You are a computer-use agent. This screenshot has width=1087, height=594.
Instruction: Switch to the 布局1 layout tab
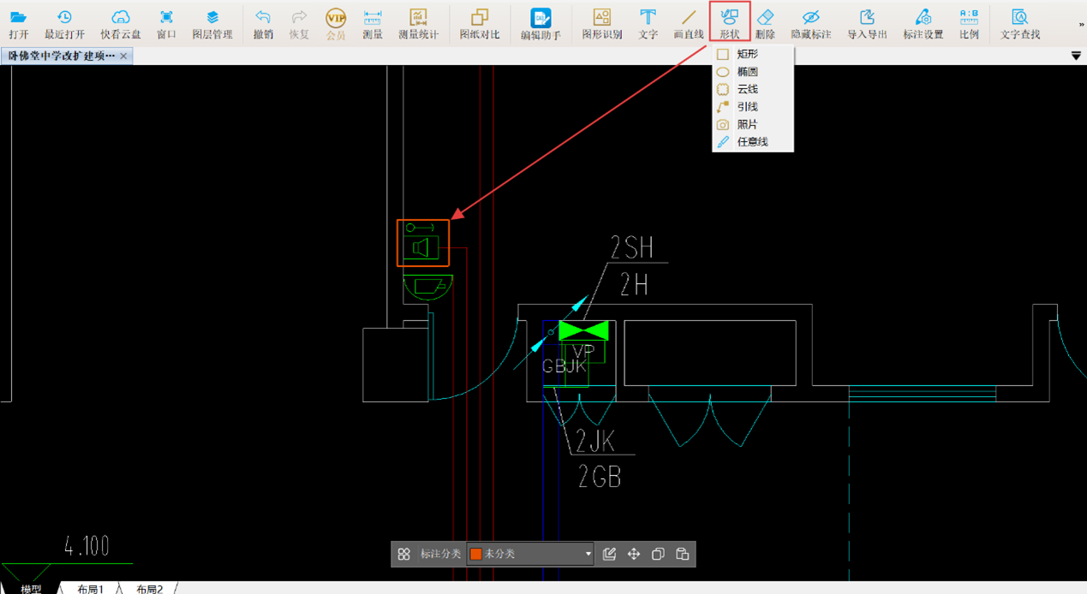(x=90, y=589)
